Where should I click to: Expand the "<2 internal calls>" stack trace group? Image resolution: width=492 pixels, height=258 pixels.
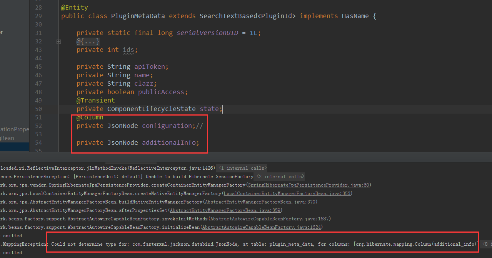click(x=280, y=176)
